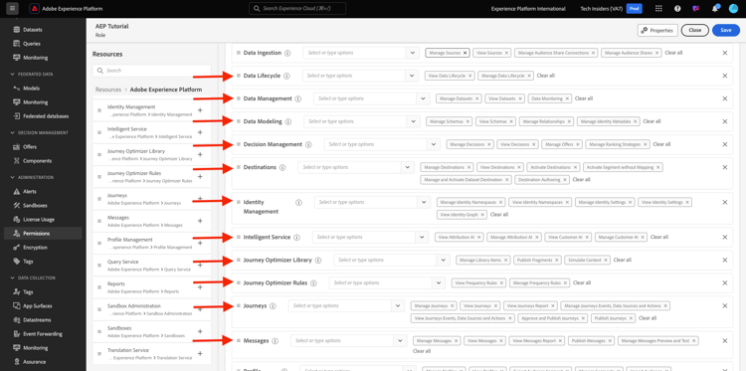Screen dimensions: 746x371
Task: Add Query Service resource with plus icon
Action: pos(200,265)
